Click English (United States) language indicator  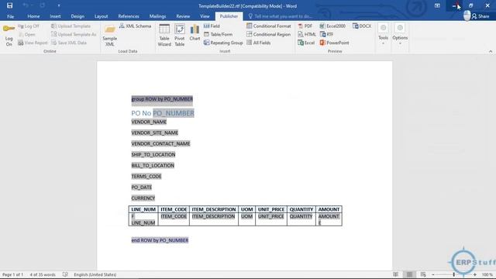tap(95, 274)
